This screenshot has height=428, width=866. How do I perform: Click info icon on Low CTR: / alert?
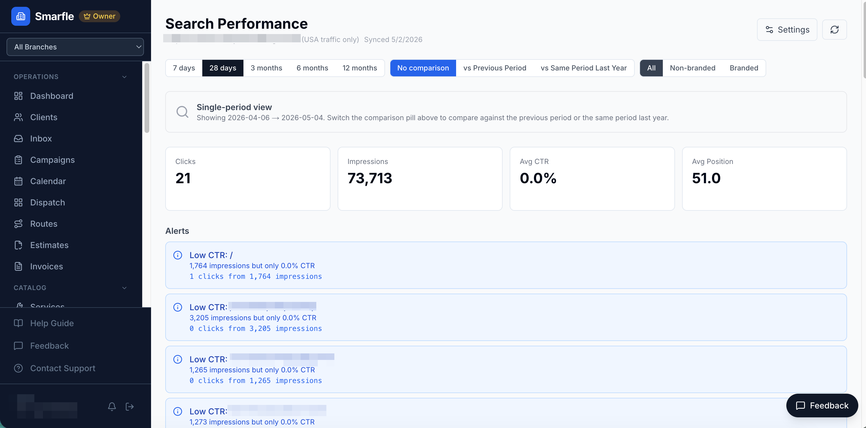pos(177,255)
